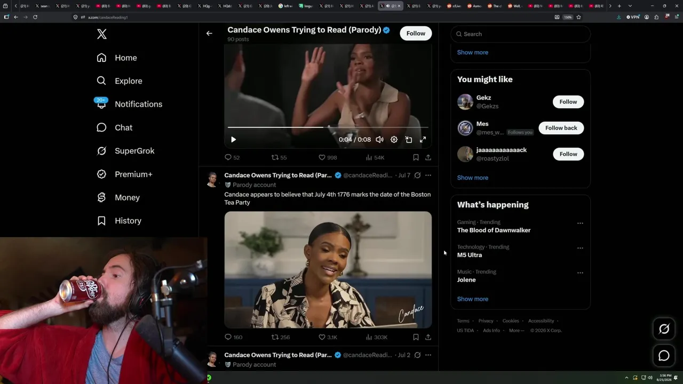Viewport: 683px width, 384px height.
Task: Open Notifications in the sidebar
Action: (x=129, y=104)
